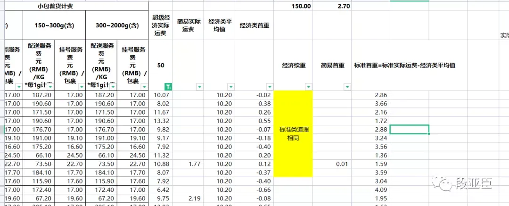The height and width of the screenshot is (206, 509).
Task: Select the 2.88 value cell
Action: (371, 129)
